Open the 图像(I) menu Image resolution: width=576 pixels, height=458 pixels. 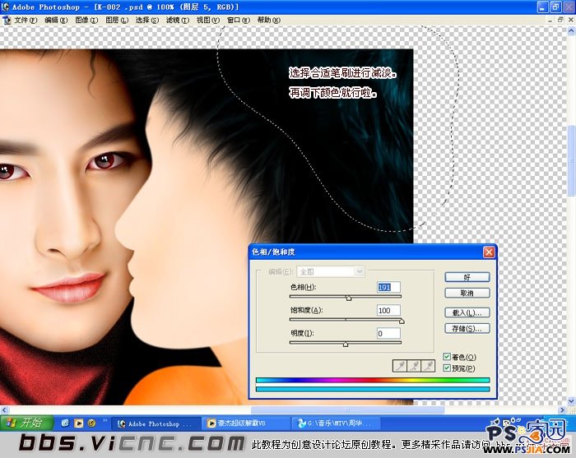86,21
